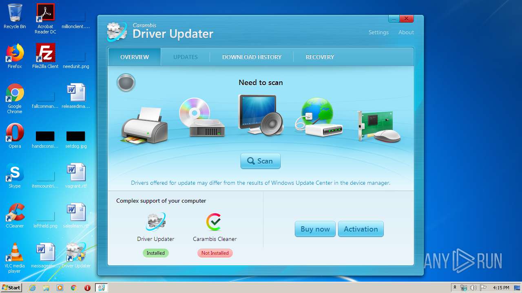522x293 pixels.
Task: Open the About link
Action: (x=406, y=32)
